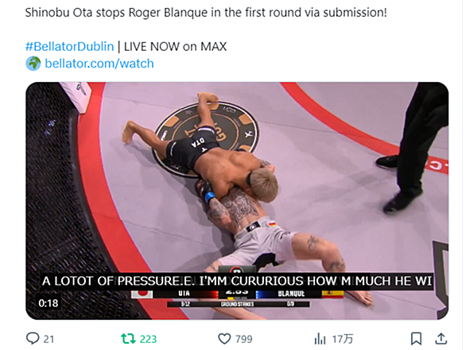
Task: Click the reply speech bubble icon
Action: 33,338
